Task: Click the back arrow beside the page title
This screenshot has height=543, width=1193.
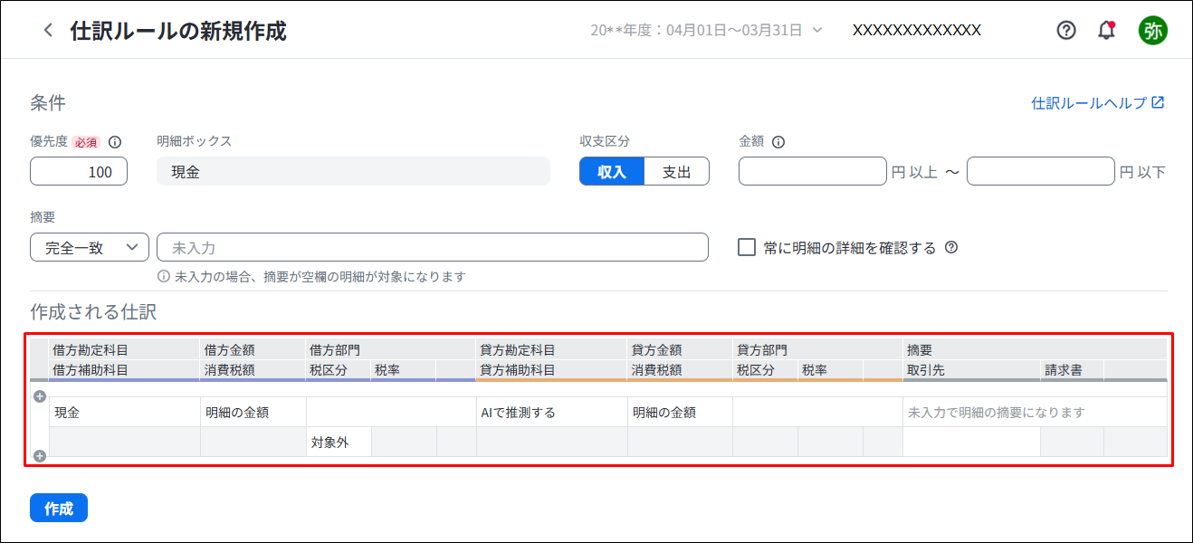Action: point(48,30)
